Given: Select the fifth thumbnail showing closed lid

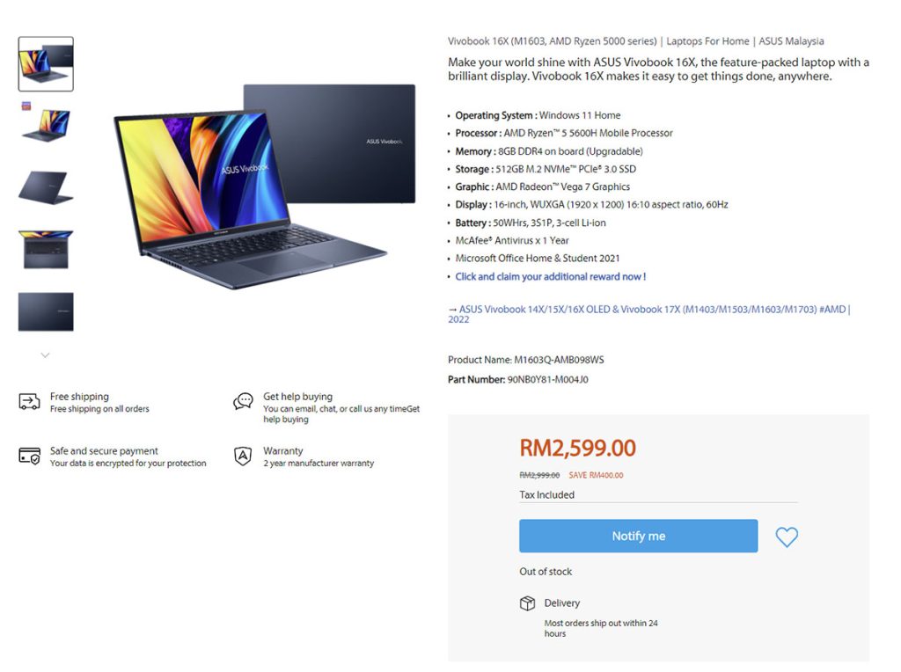Looking at the screenshot, I should (46, 311).
